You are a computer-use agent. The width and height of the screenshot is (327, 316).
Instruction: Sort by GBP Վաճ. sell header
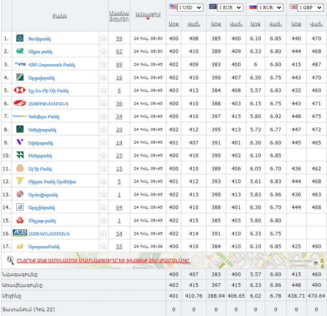tap(316, 24)
